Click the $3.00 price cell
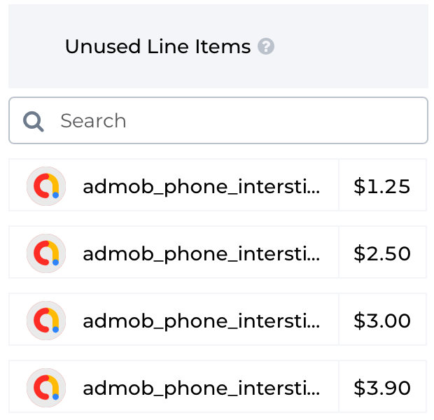Image resolution: width=434 pixels, height=420 pixels. tap(382, 321)
